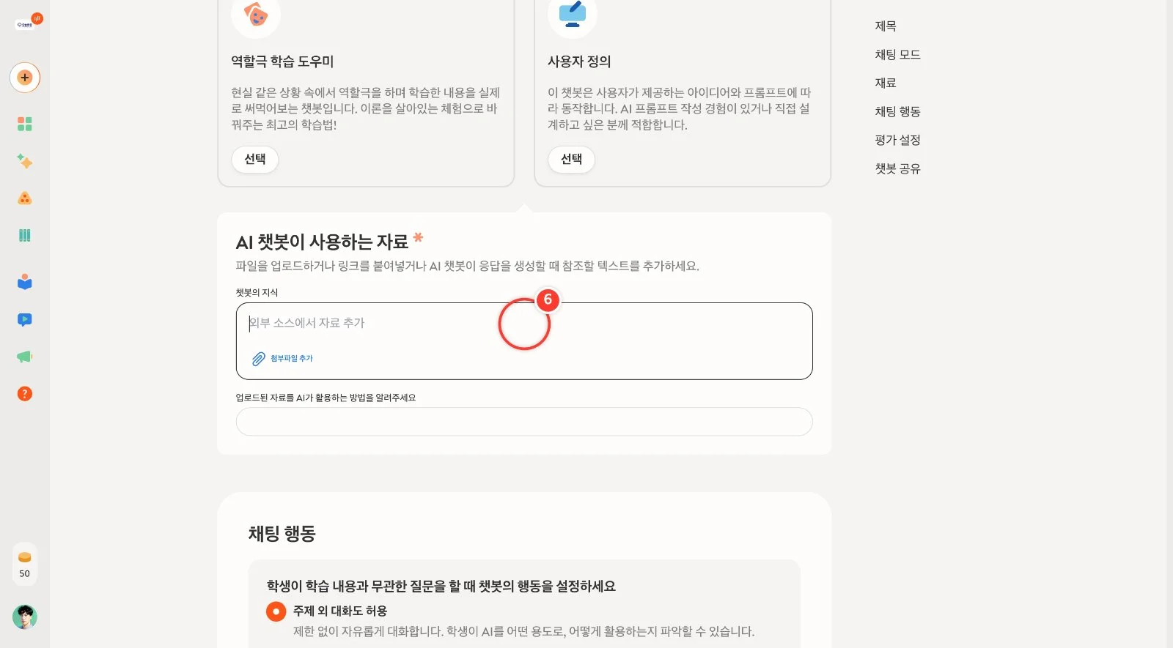Click the 역할극 학습 도우미 card title
1173x648 pixels.
pos(282,62)
